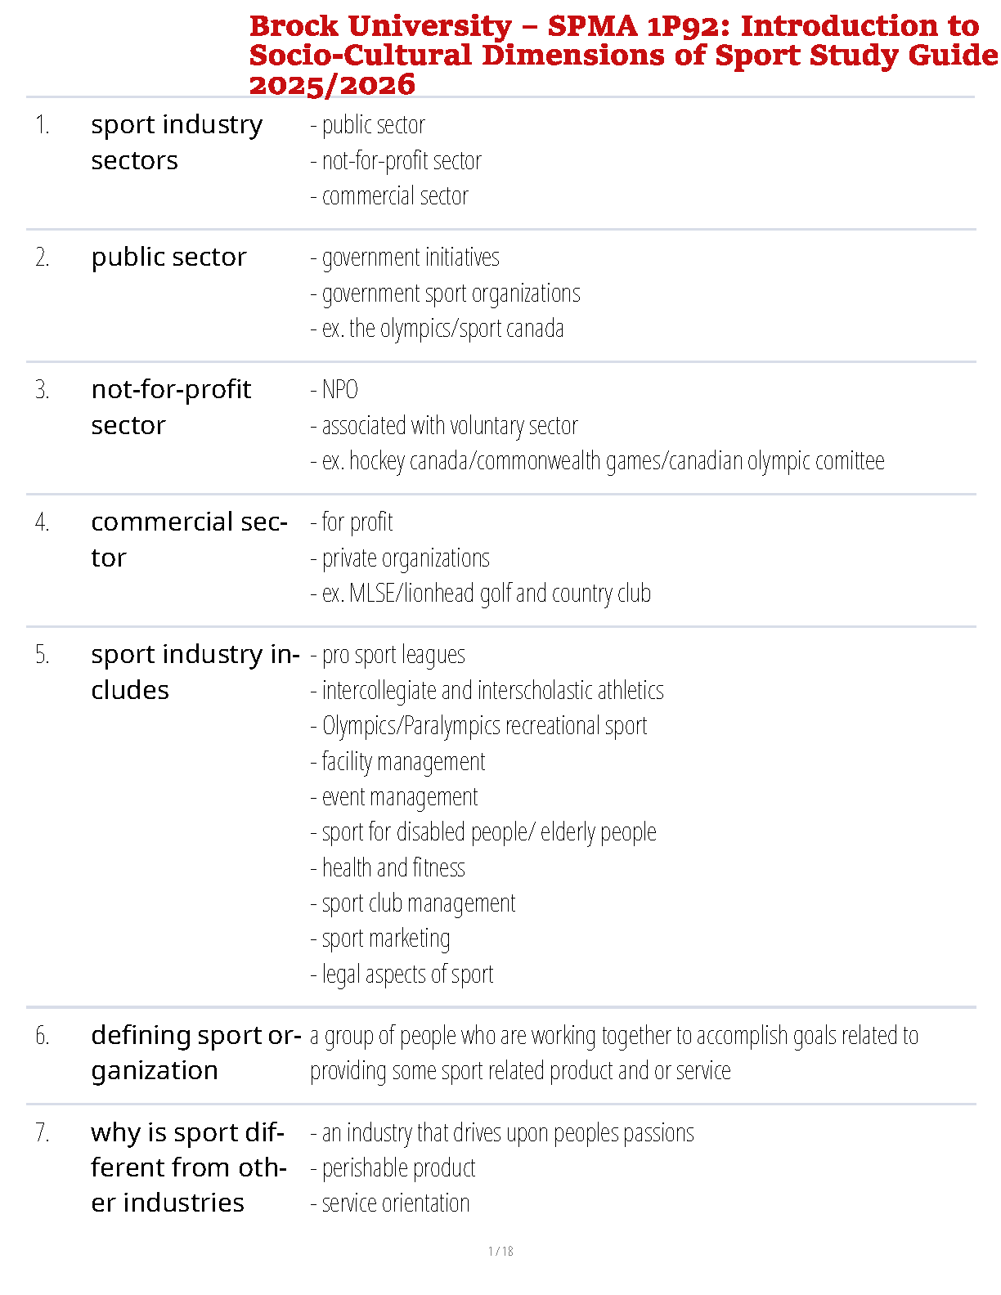Click the "NPO" definition line
The height and width of the screenshot is (1295, 1001).
[334, 390]
